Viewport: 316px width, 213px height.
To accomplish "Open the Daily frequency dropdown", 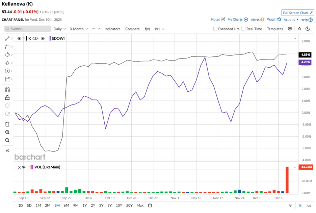I will (59, 29).
